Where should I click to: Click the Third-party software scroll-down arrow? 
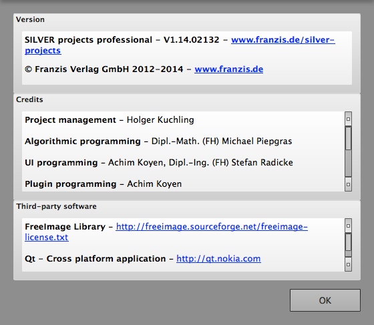[x=348, y=264]
